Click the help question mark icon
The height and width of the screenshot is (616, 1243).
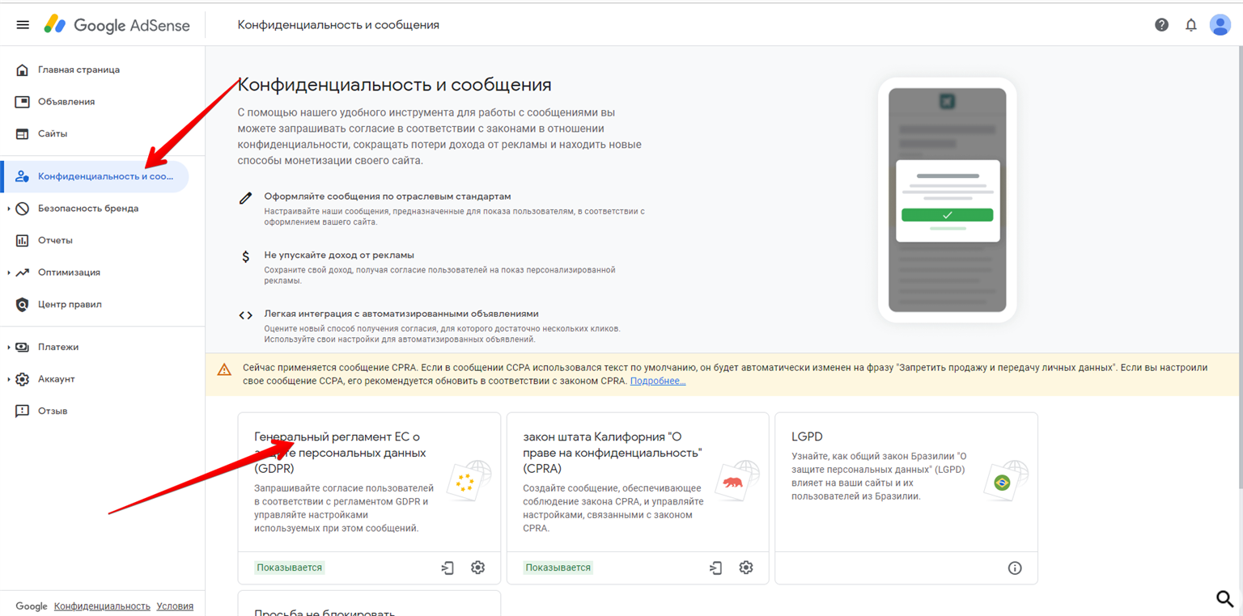pyautogui.click(x=1161, y=25)
